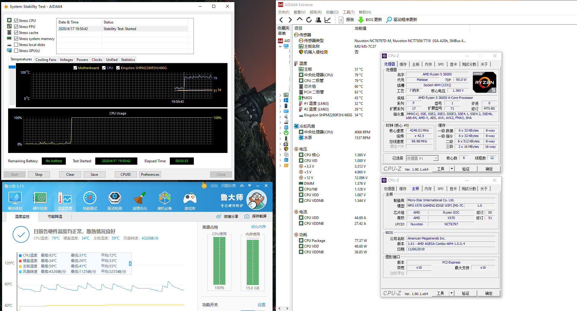Open the 工具(T) menu in AIDA64
This screenshot has height=311, width=577.
tap(349, 12)
